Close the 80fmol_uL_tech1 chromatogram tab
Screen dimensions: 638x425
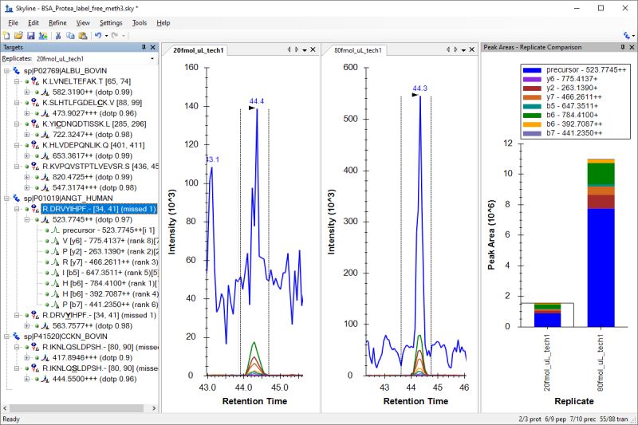472,49
